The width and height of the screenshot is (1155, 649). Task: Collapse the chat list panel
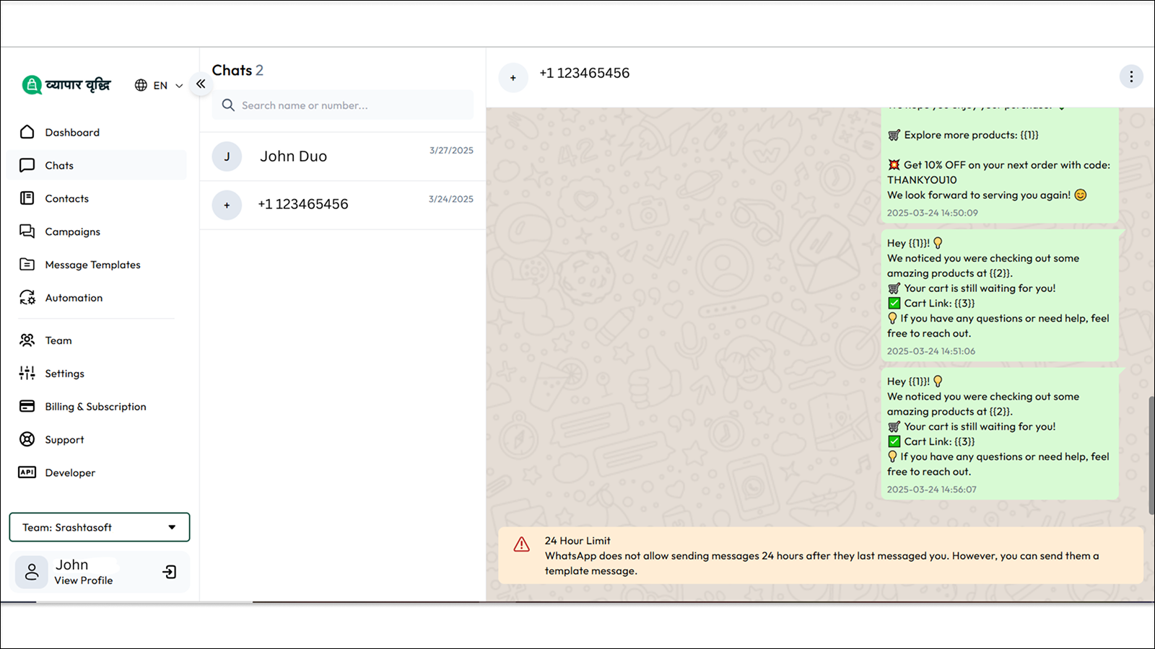coord(201,84)
